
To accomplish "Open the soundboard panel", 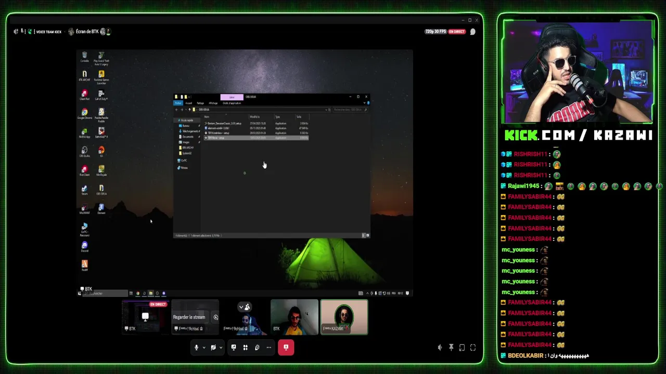I will pos(257,348).
